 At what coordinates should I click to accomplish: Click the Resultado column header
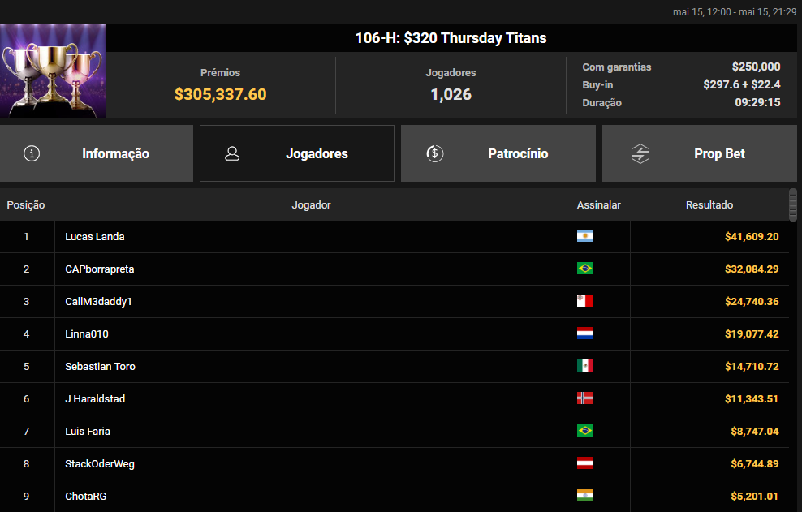pyautogui.click(x=709, y=205)
